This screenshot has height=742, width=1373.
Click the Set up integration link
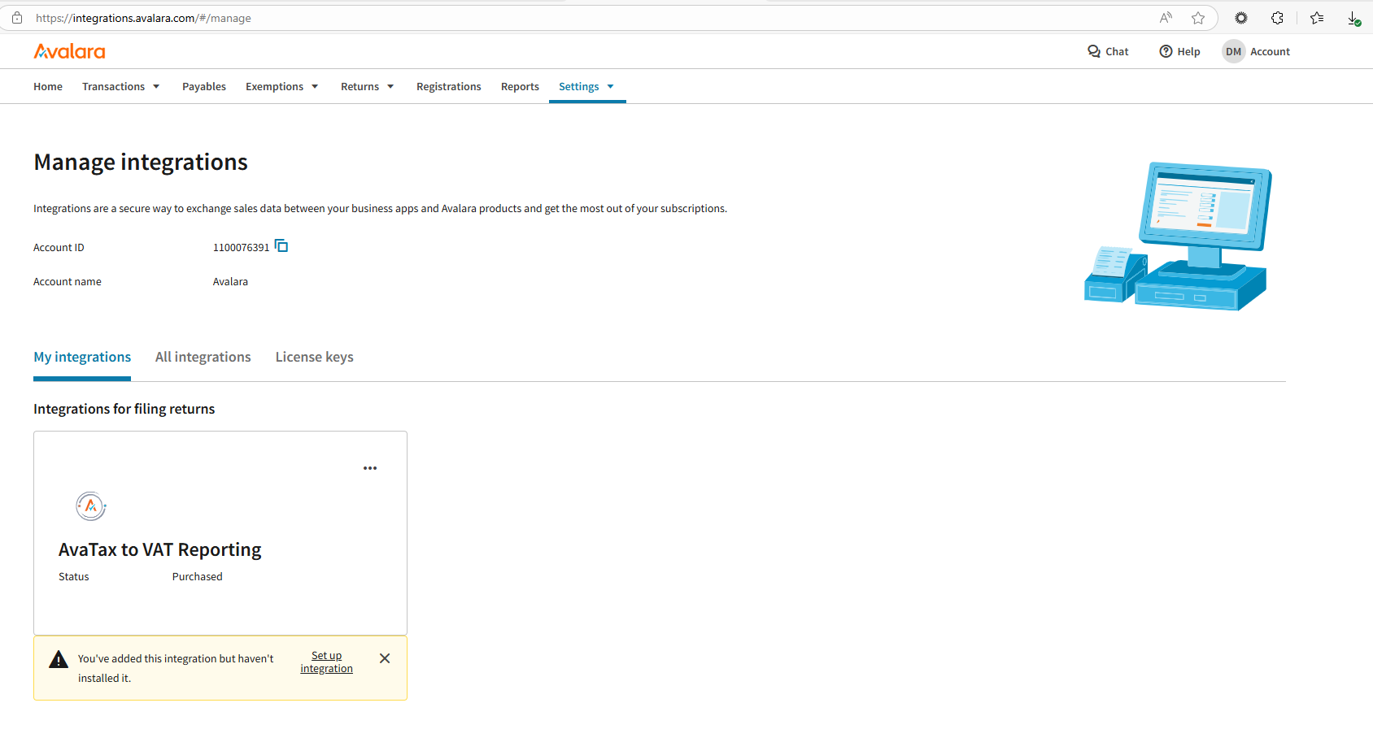coord(327,662)
